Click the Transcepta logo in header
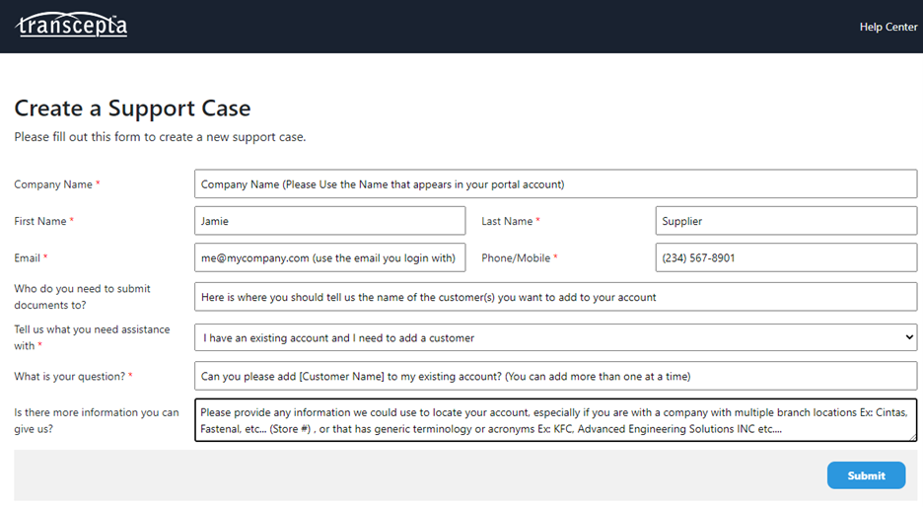Image resolution: width=923 pixels, height=507 pixels. 72,27
